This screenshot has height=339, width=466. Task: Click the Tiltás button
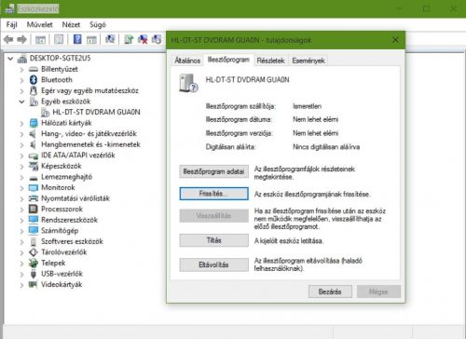click(213, 240)
